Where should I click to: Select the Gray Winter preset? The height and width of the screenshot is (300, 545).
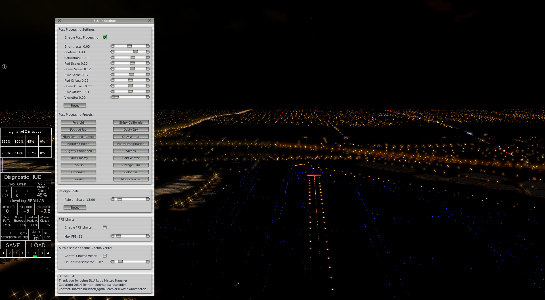coord(131,137)
